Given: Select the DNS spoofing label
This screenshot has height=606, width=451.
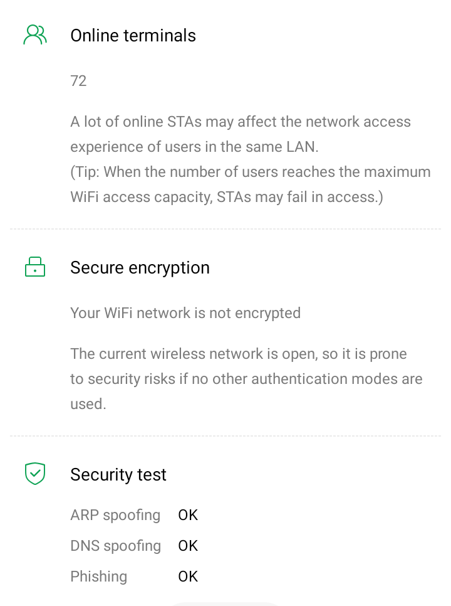Looking at the screenshot, I should pyautogui.click(x=115, y=546).
